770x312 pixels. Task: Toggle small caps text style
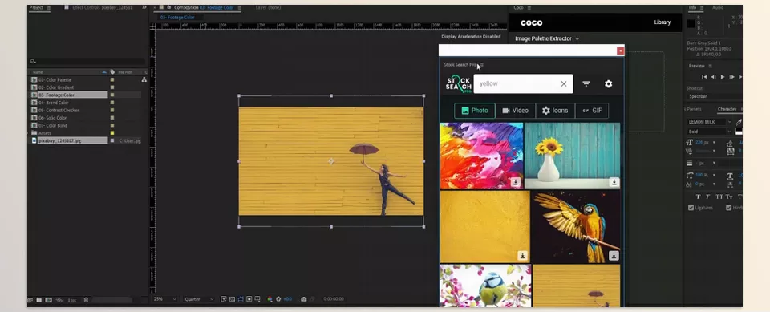[x=730, y=197]
